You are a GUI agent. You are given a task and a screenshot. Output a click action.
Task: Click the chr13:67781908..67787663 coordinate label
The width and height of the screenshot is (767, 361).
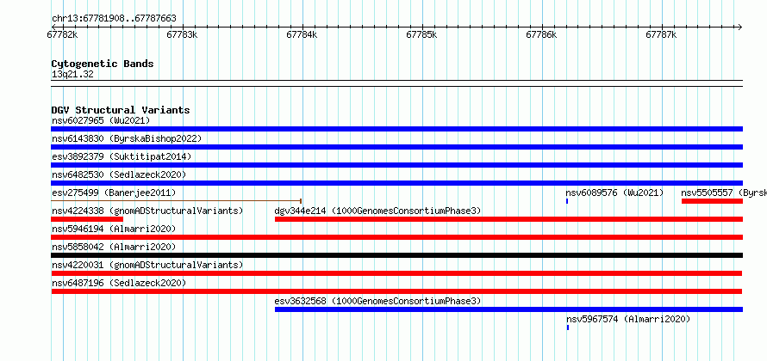pyautogui.click(x=114, y=19)
